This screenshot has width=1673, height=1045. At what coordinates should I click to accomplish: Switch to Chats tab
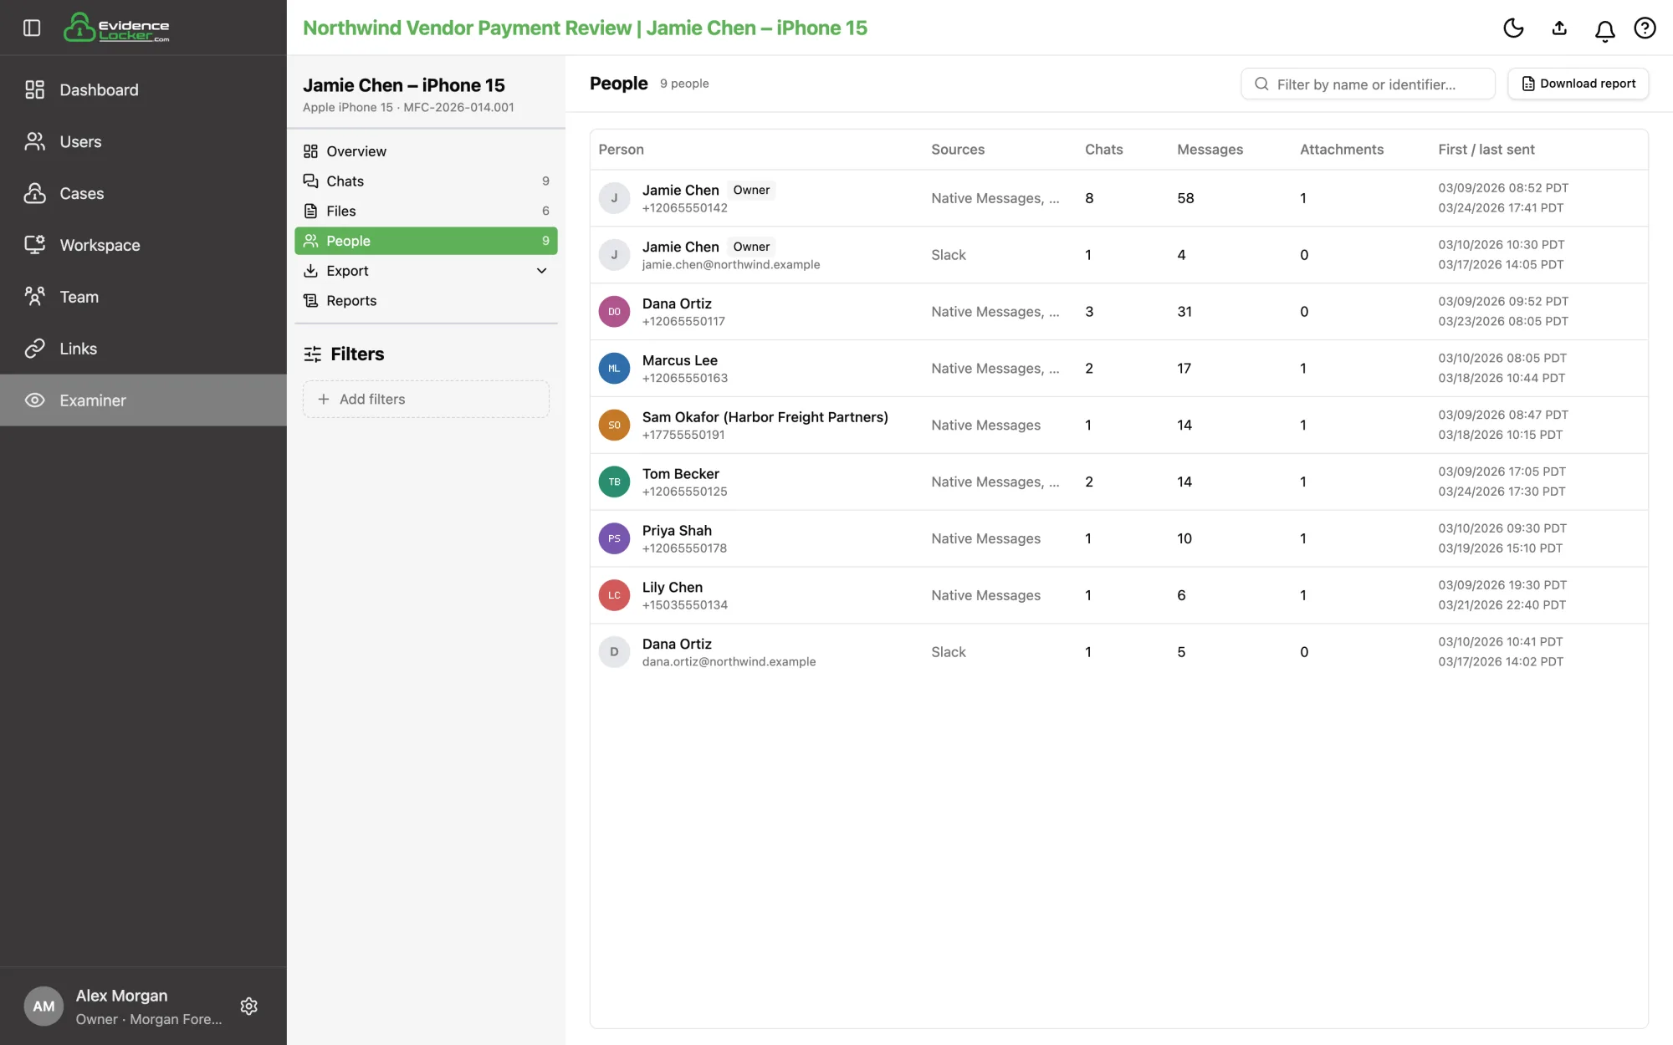pyautogui.click(x=426, y=181)
